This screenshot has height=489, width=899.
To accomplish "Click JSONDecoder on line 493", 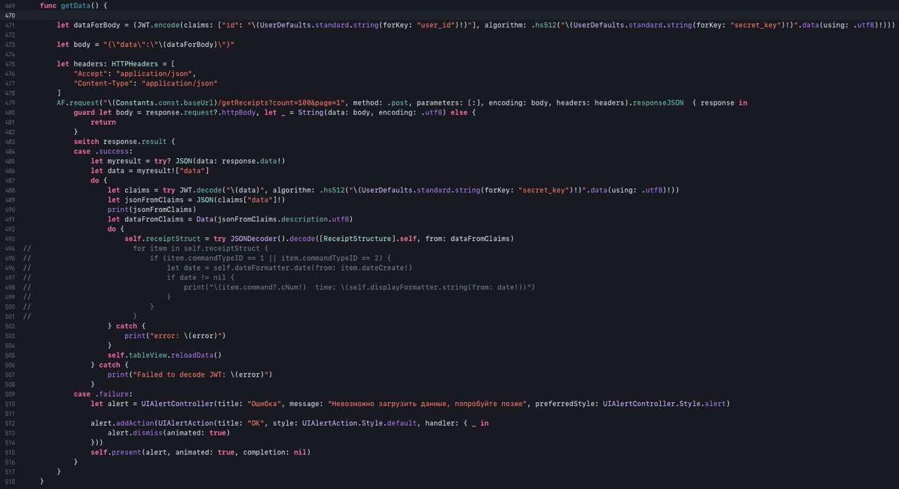I will pyautogui.click(x=254, y=238).
